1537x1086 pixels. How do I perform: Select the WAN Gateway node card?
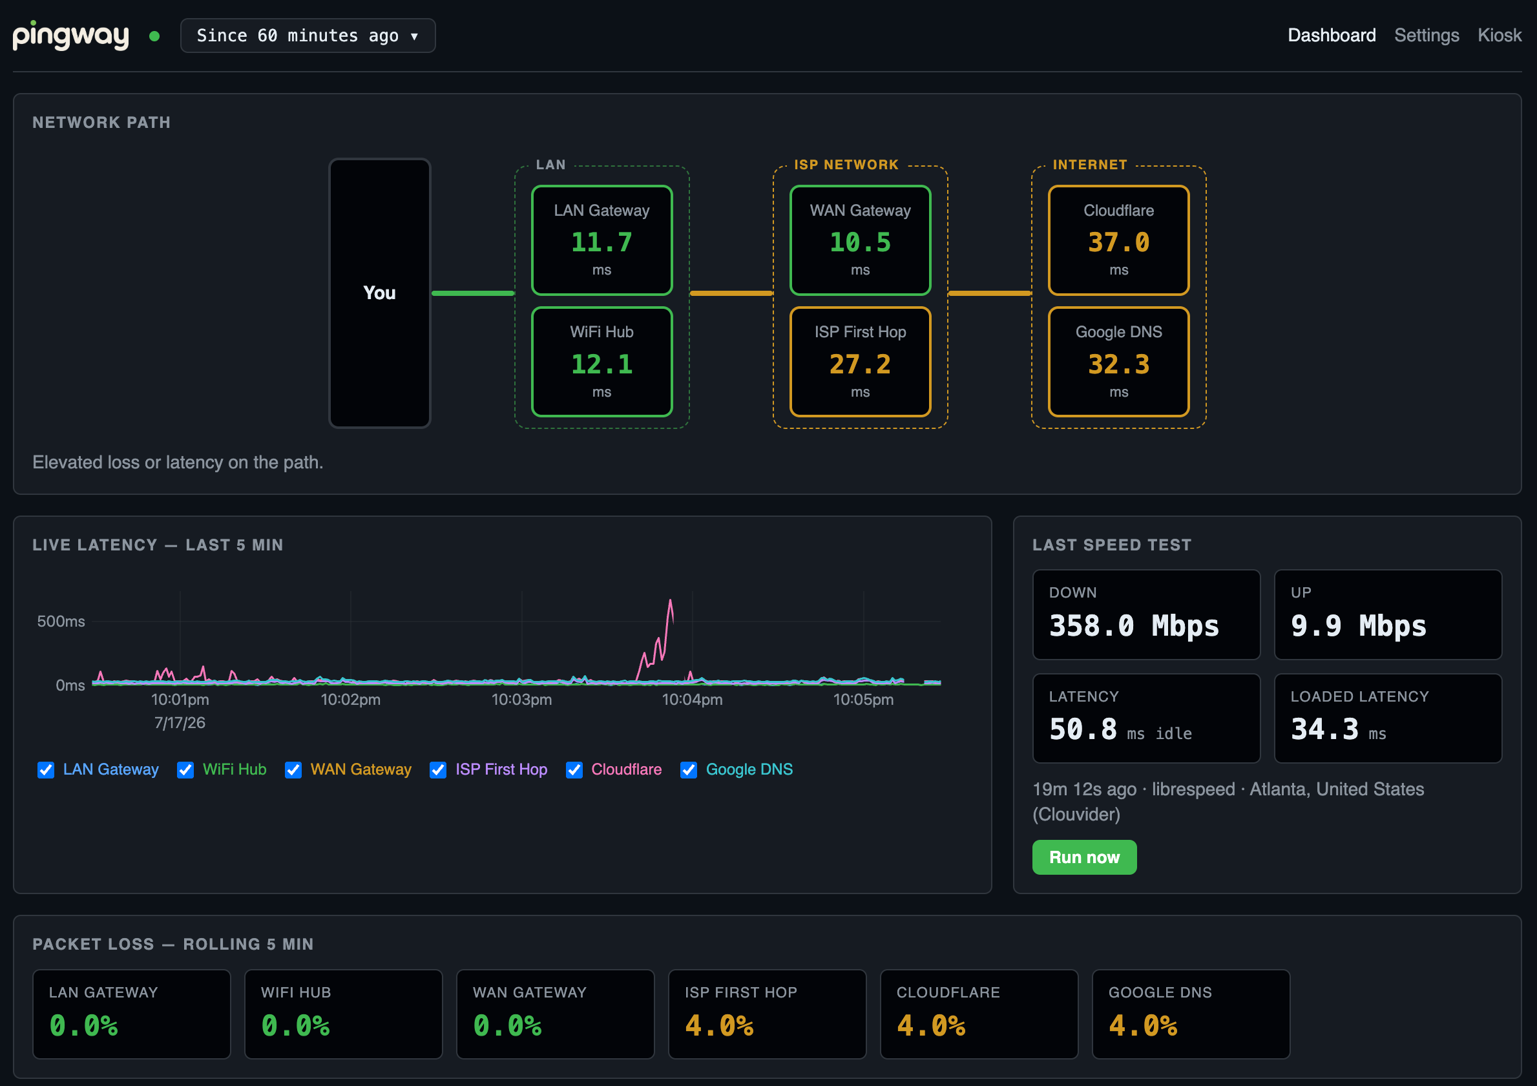(859, 240)
